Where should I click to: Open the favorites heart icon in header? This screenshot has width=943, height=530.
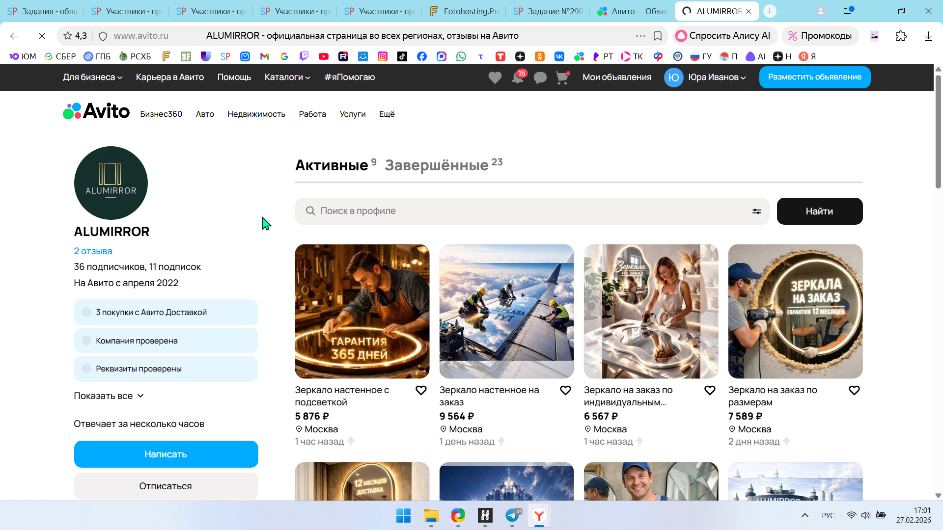tap(495, 78)
